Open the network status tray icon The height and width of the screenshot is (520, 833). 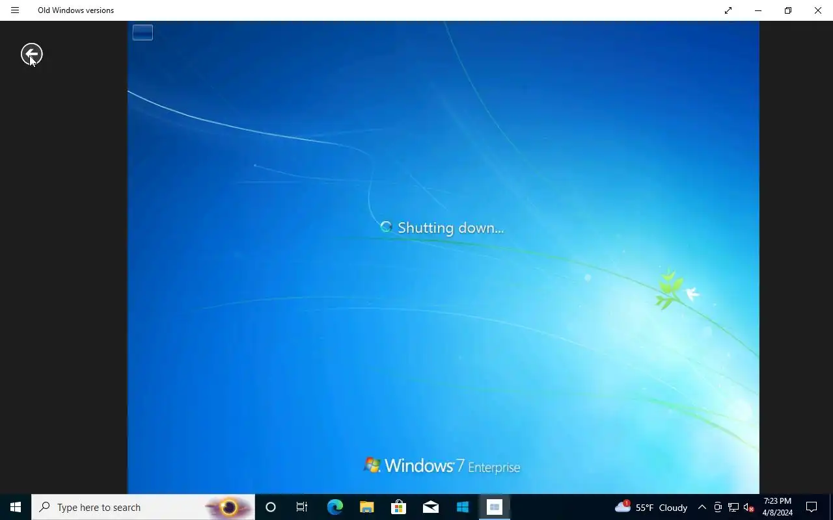coord(733,508)
